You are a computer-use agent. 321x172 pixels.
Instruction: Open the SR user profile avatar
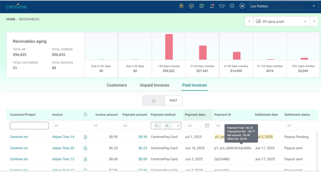242,6
